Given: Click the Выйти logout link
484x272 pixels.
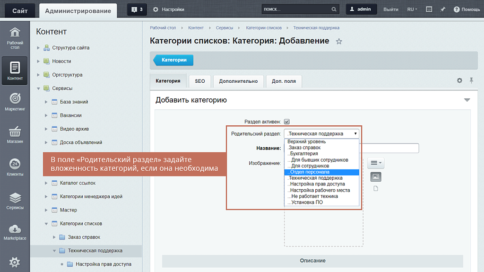Looking at the screenshot, I should point(390,9).
